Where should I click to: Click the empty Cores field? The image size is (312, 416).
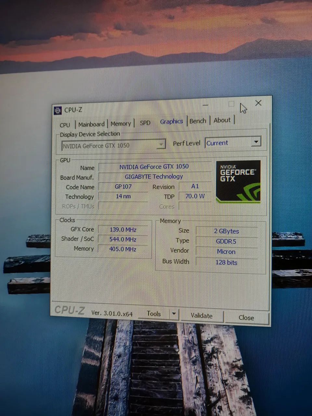click(x=195, y=206)
